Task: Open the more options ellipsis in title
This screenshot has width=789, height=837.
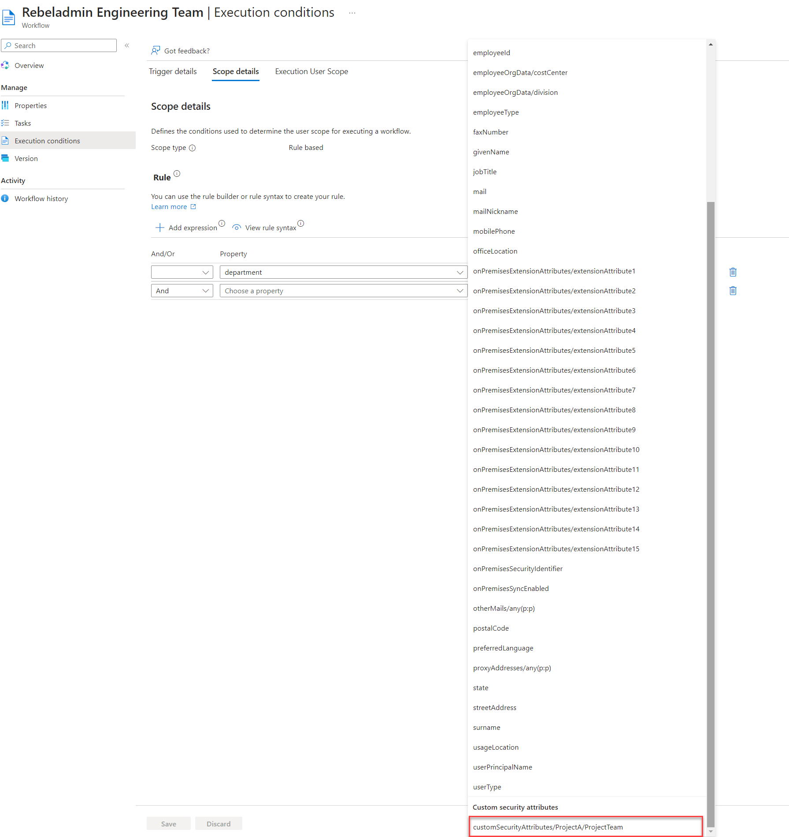Action: click(x=352, y=13)
